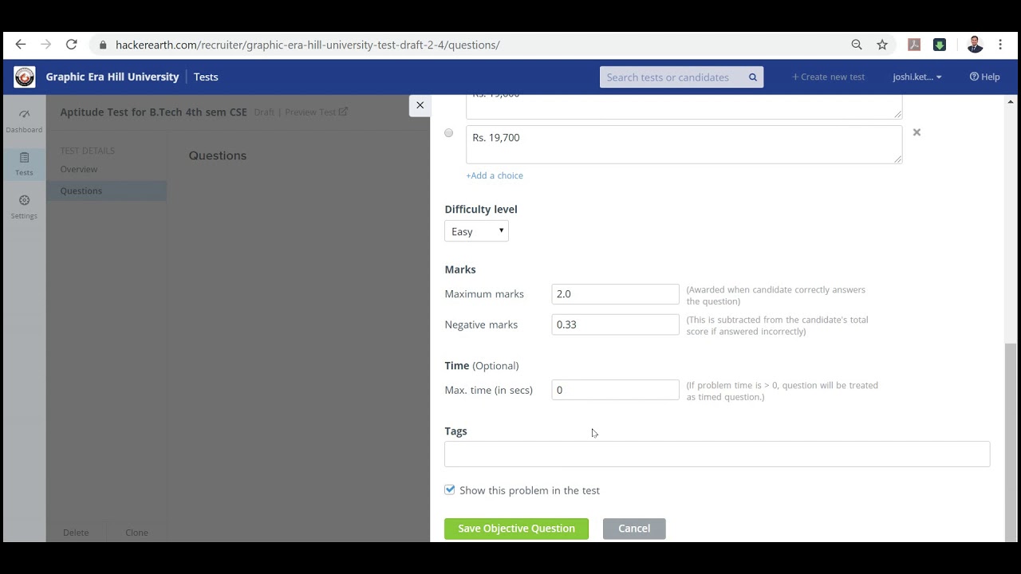The width and height of the screenshot is (1021, 574).
Task: Remove the Rs. 19,700 choice with X
Action: tap(917, 132)
